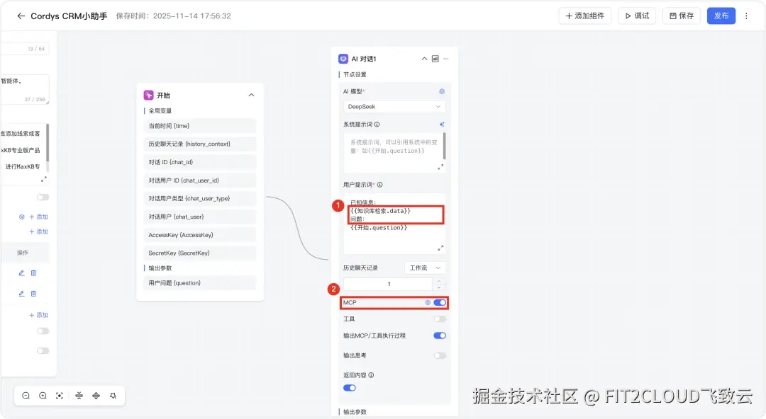Decrease history record count with down arrow

coord(439,287)
